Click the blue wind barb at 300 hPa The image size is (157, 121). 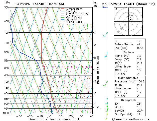point(105,7)
